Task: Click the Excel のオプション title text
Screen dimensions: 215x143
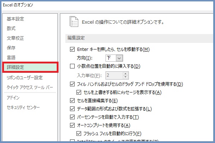Action: pyautogui.click(x=18, y=5)
